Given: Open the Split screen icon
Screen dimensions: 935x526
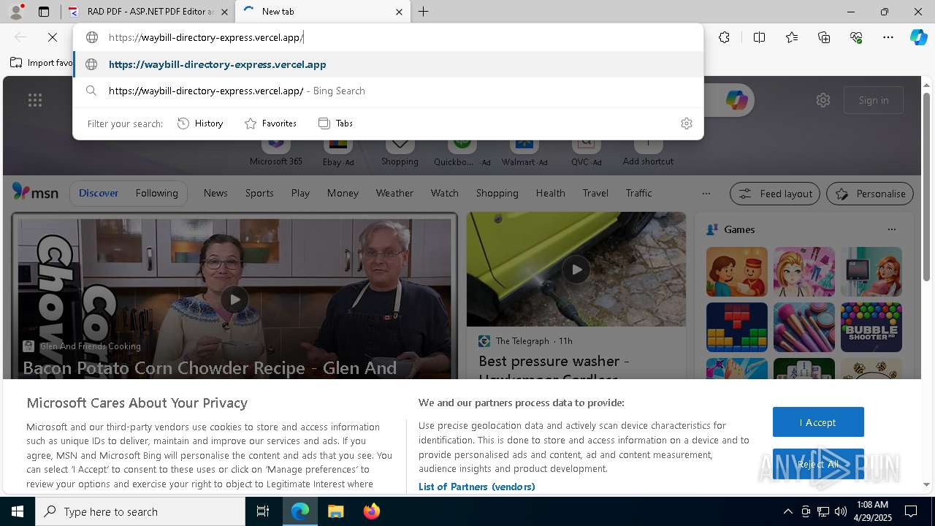Looking at the screenshot, I should pos(759,37).
